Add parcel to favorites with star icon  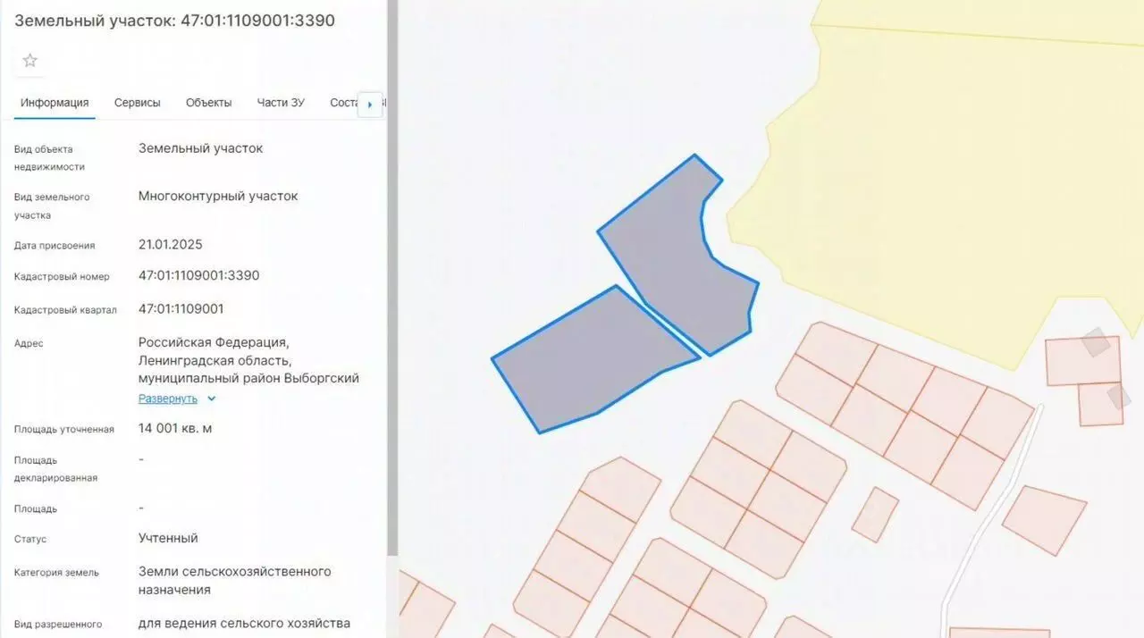30,61
